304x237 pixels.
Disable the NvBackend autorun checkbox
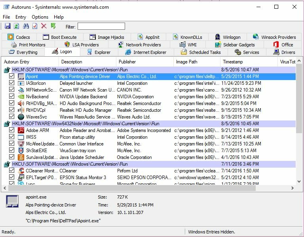[x=11, y=96]
